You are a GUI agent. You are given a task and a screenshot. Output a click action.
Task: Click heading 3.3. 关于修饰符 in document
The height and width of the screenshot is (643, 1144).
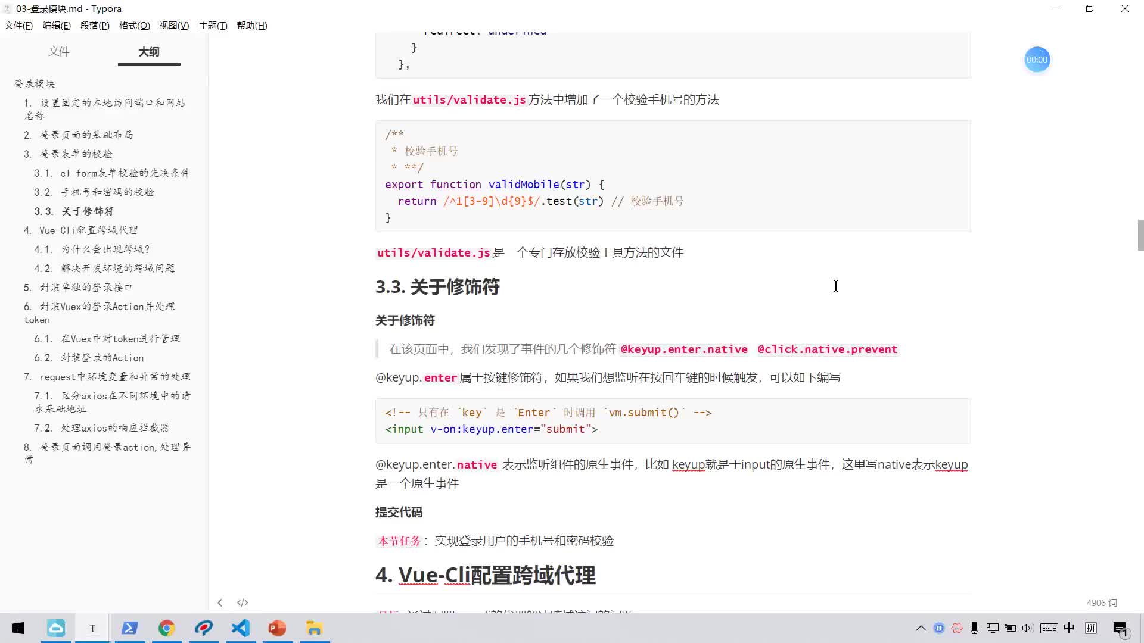[x=437, y=287]
